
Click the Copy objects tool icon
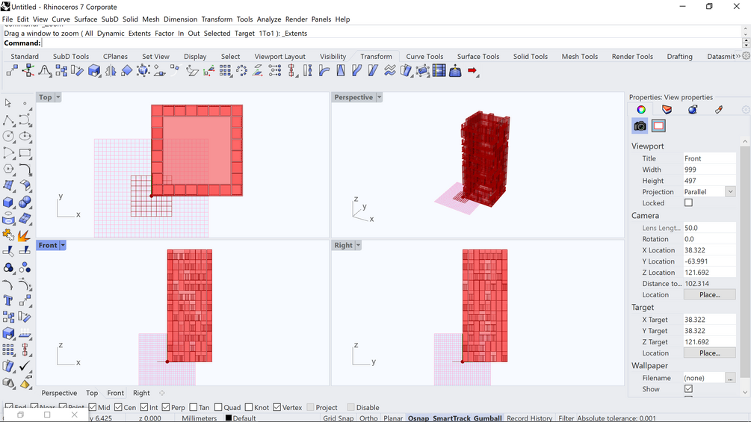point(61,71)
